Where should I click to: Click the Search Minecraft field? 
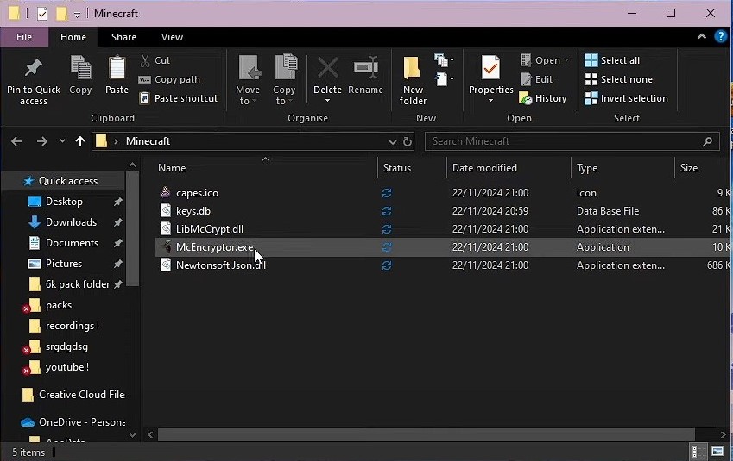(x=572, y=141)
